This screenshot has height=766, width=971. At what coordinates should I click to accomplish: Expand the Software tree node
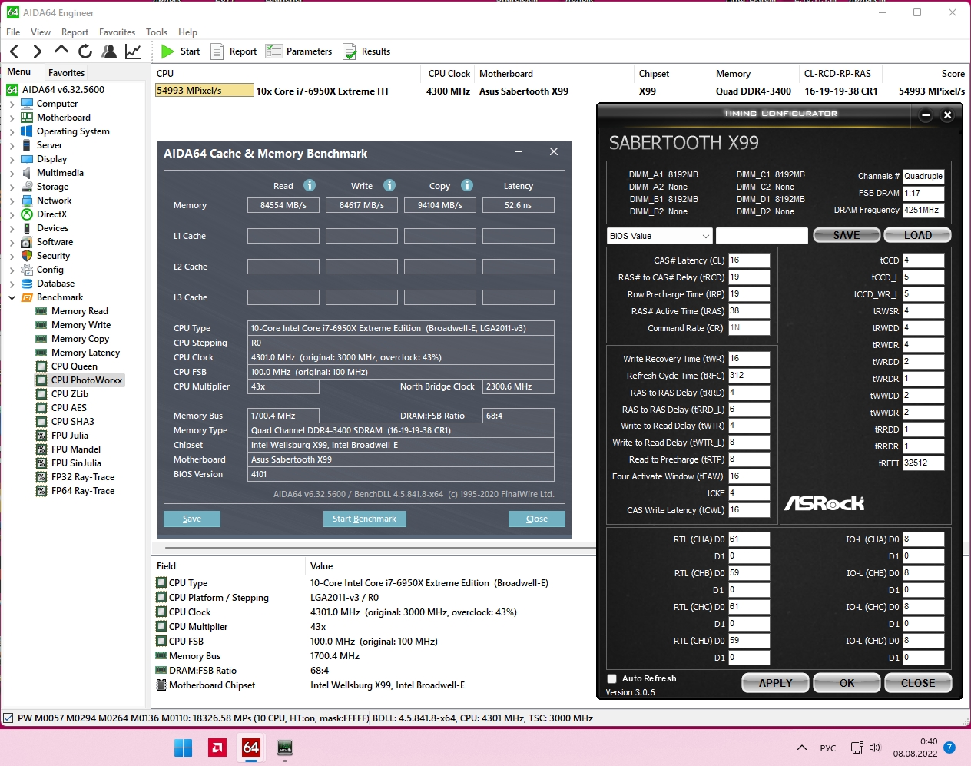[12, 242]
